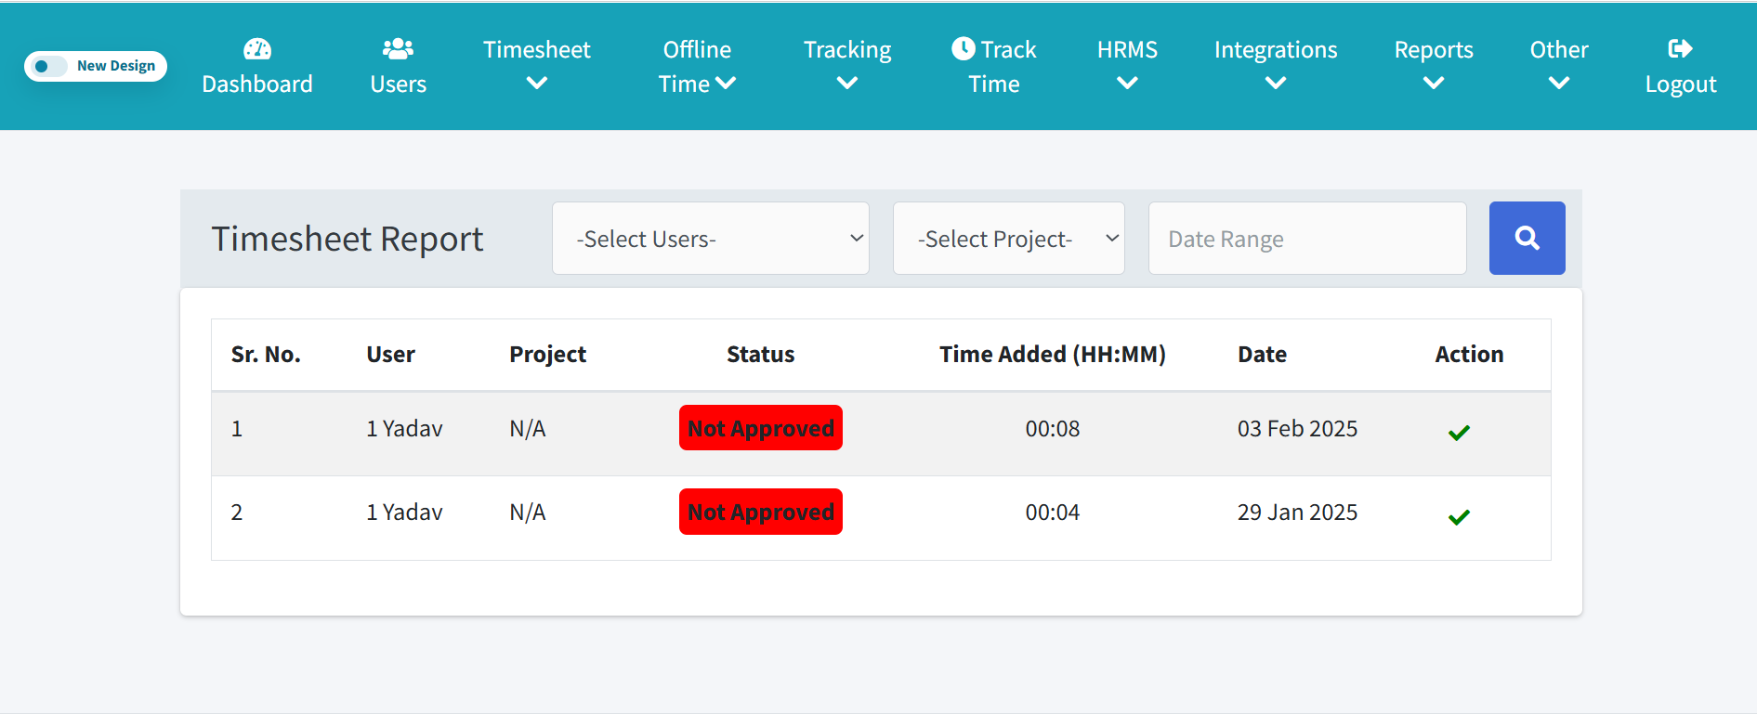1757x714 pixels.
Task: Click the Users group icon
Action: tap(398, 48)
